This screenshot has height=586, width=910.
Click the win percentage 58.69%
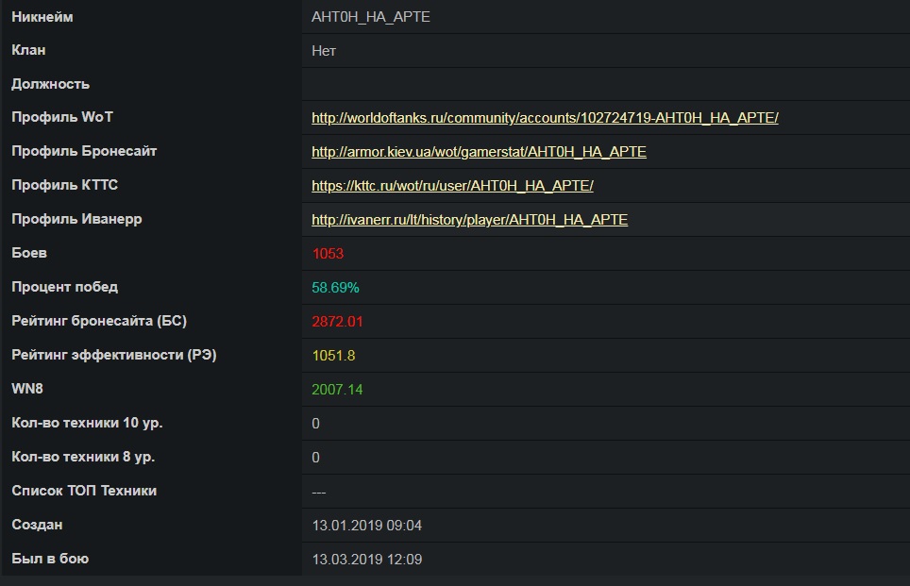[x=335, y=287]
